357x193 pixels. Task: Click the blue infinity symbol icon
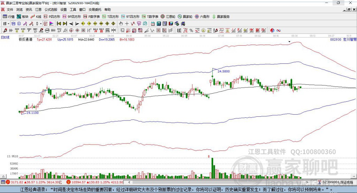[279, 31]
